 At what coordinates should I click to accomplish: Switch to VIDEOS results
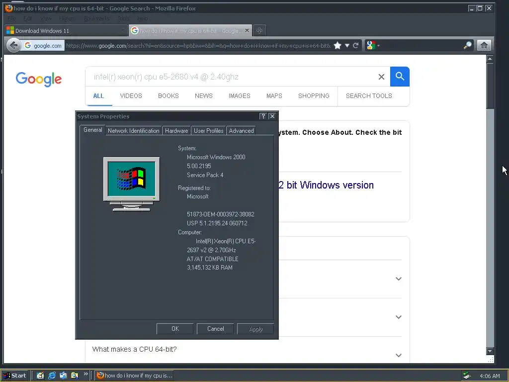pyautogui.click(x=131, y=96)
